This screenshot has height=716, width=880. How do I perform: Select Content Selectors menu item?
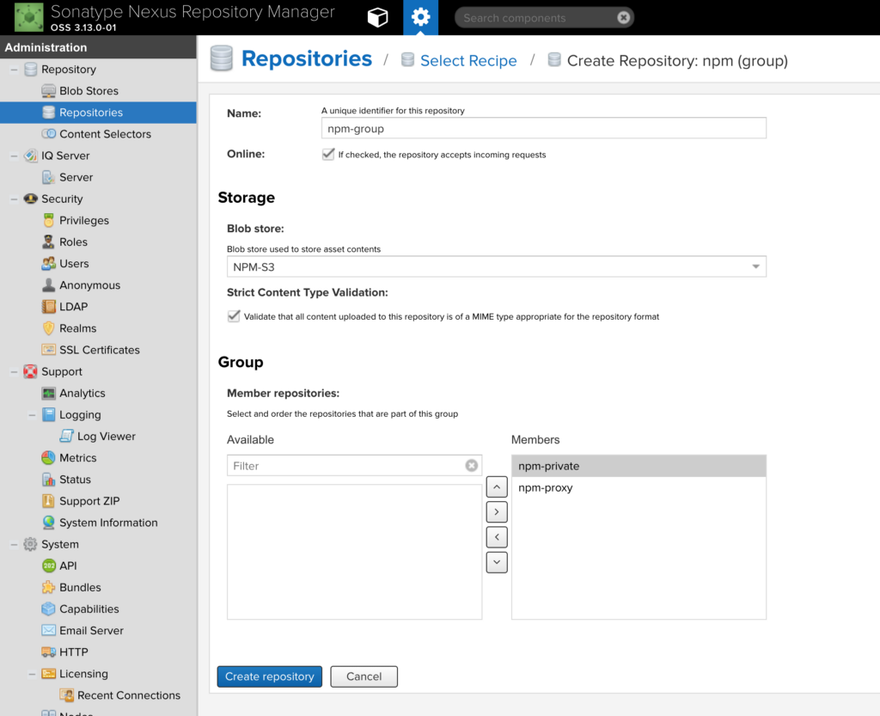pyautogui.click(x=105, y=134)
